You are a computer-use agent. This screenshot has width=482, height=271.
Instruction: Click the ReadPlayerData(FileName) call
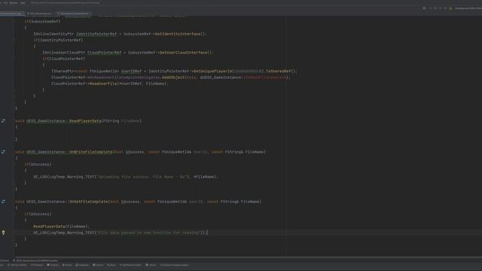coord(60,227)
